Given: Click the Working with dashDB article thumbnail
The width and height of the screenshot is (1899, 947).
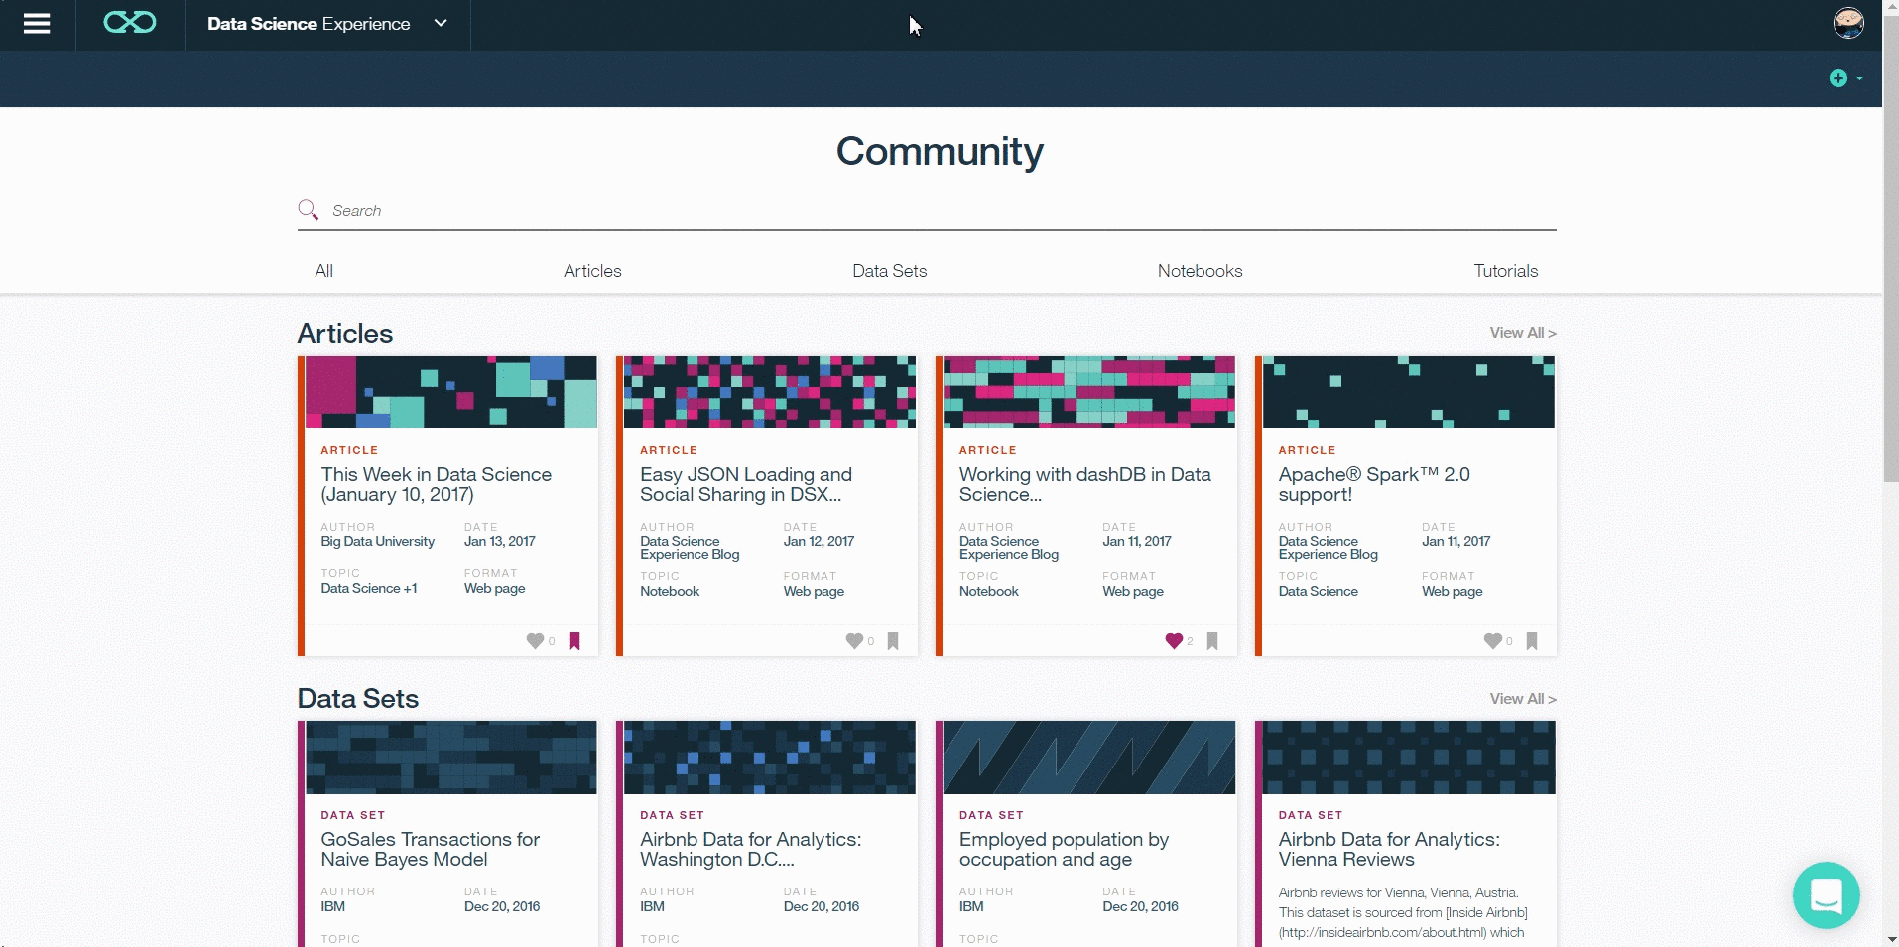Looking at the screenshot, I should (x=1089, y=393).
